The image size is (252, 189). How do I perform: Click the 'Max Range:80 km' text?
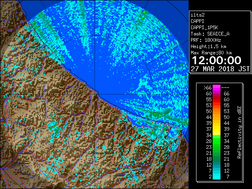[x=211, y=53]
